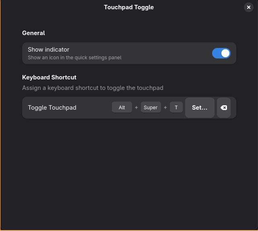Click the plus sign after Alt
The height and width of the screenshot is (231, 258).
[x=136, y=107]
